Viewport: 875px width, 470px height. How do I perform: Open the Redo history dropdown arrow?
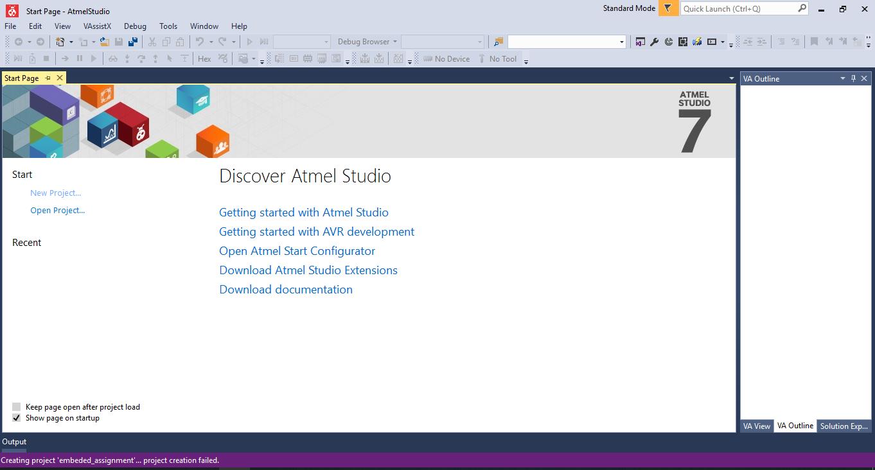[233, 42]
